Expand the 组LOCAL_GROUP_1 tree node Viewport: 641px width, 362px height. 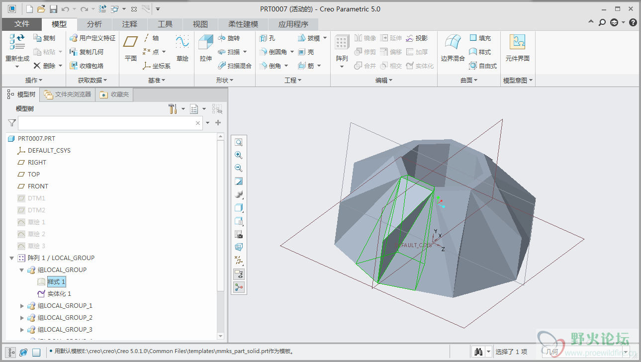click(x=21, y=306)
